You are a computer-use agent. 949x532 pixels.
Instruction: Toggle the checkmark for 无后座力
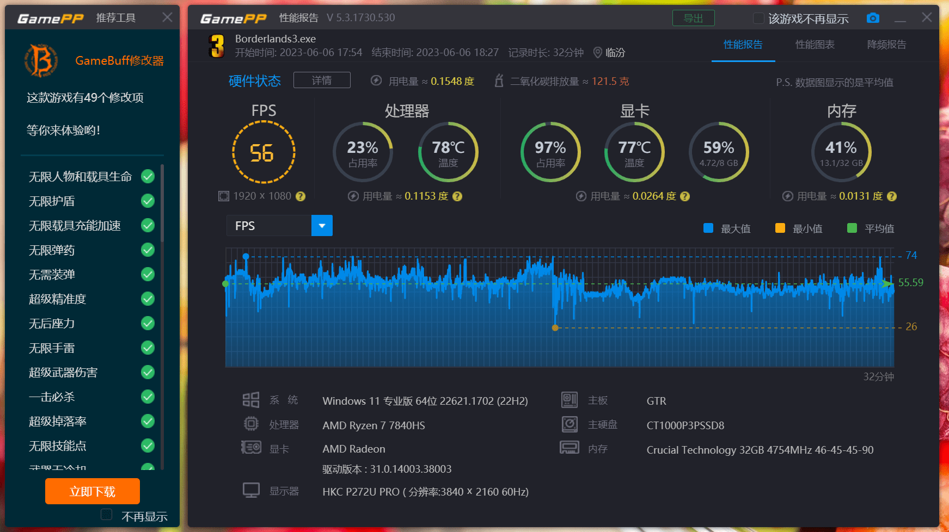pos(148,323)
